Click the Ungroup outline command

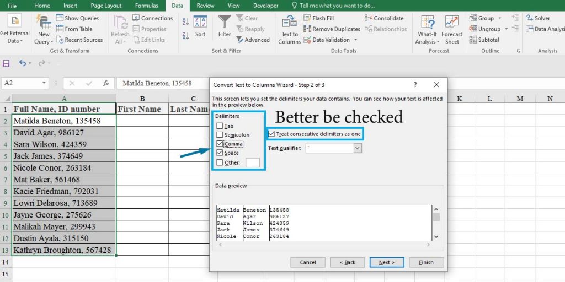click(x=485, y=29)
